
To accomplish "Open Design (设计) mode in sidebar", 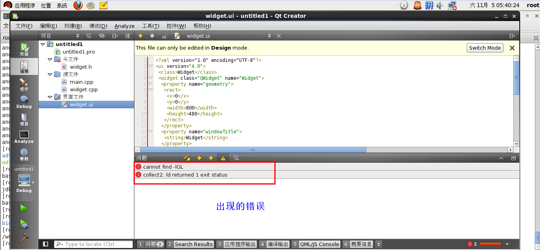I will click(x=24, y=84).
